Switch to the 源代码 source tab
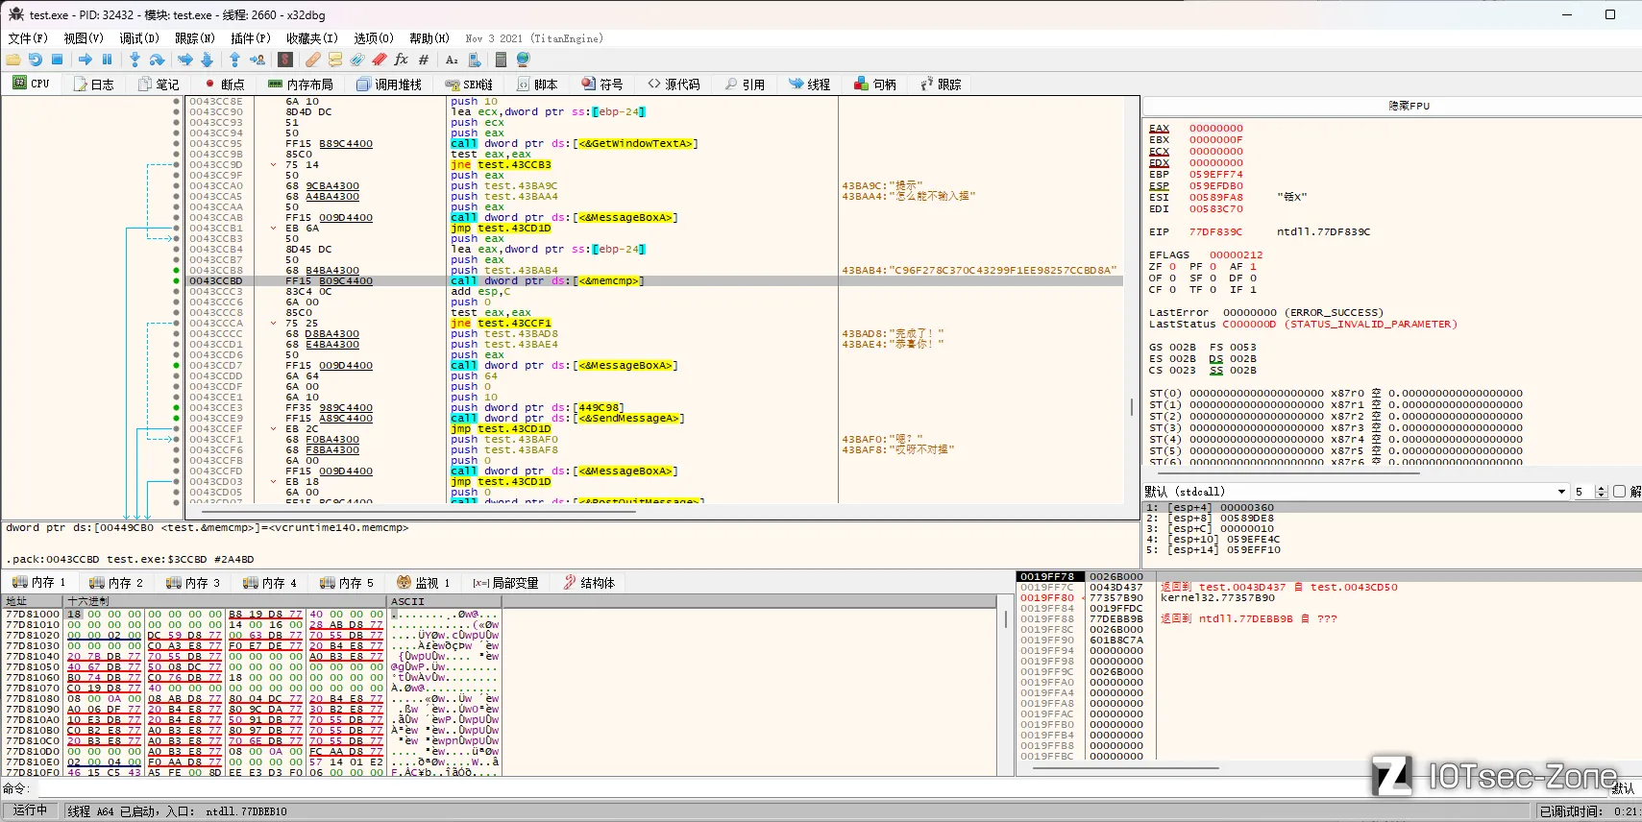 point(674,85)
